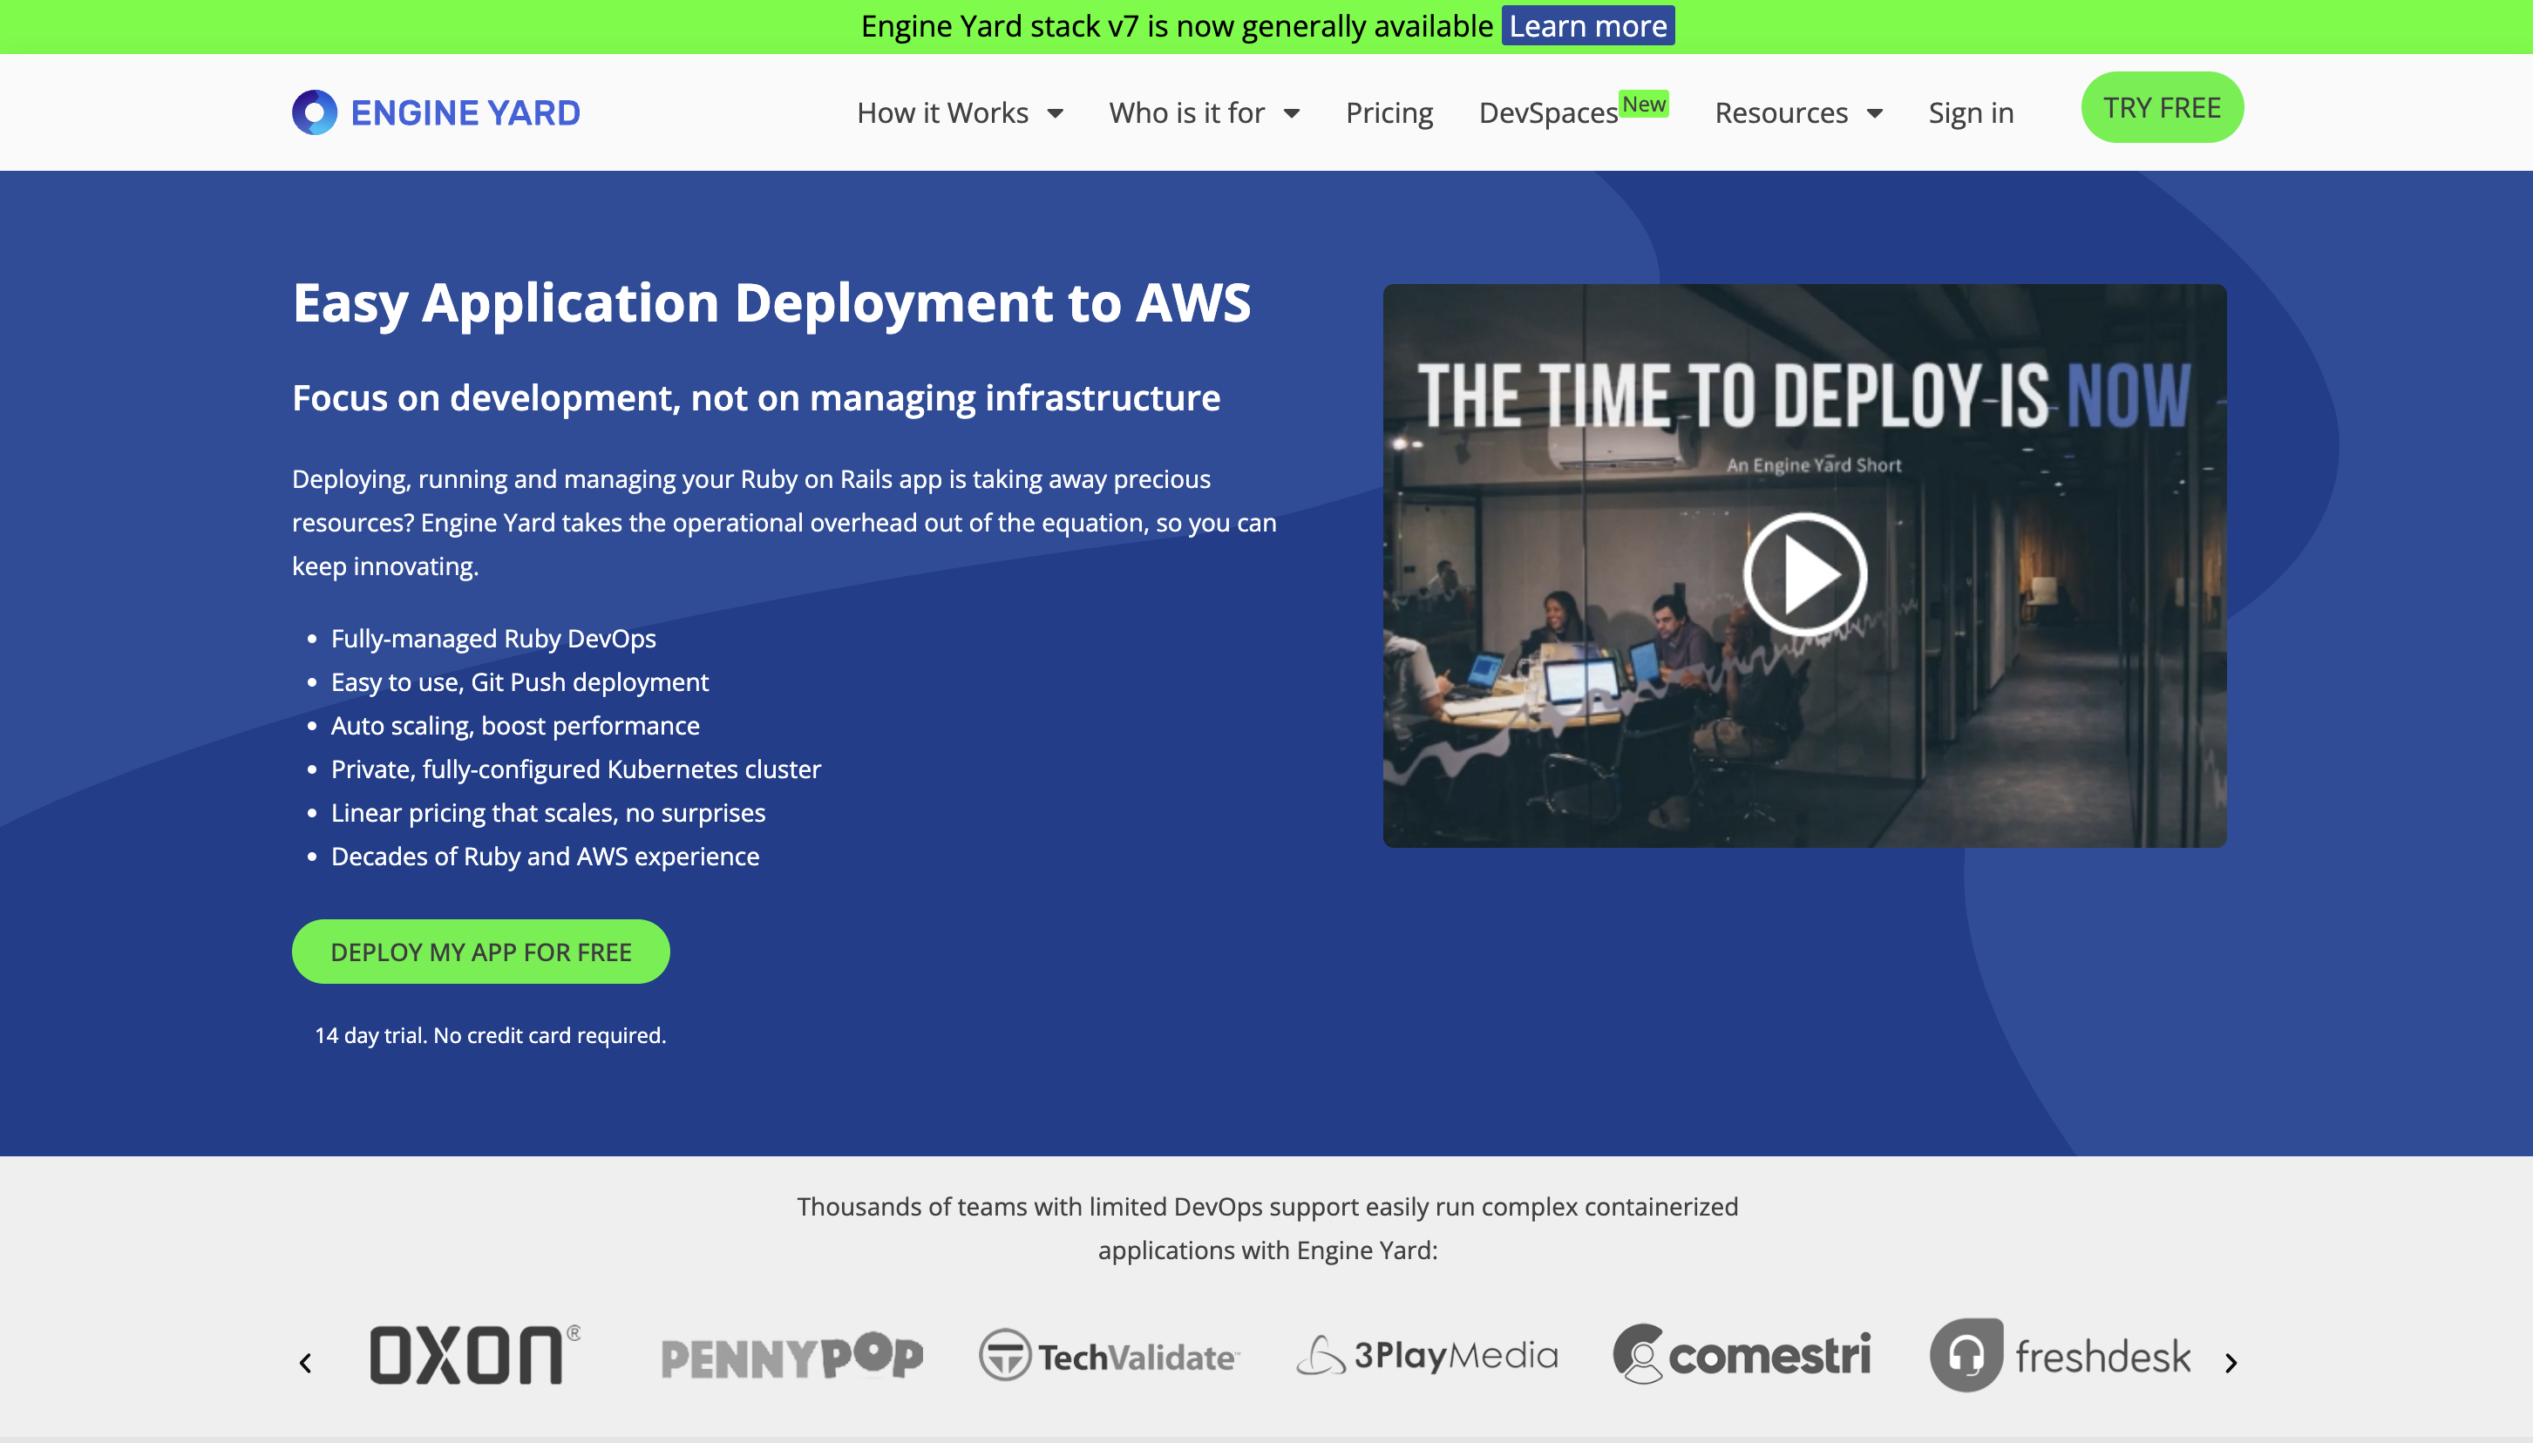Open the DevSpaces page

pyautogui.click(x=1547, y=114)
